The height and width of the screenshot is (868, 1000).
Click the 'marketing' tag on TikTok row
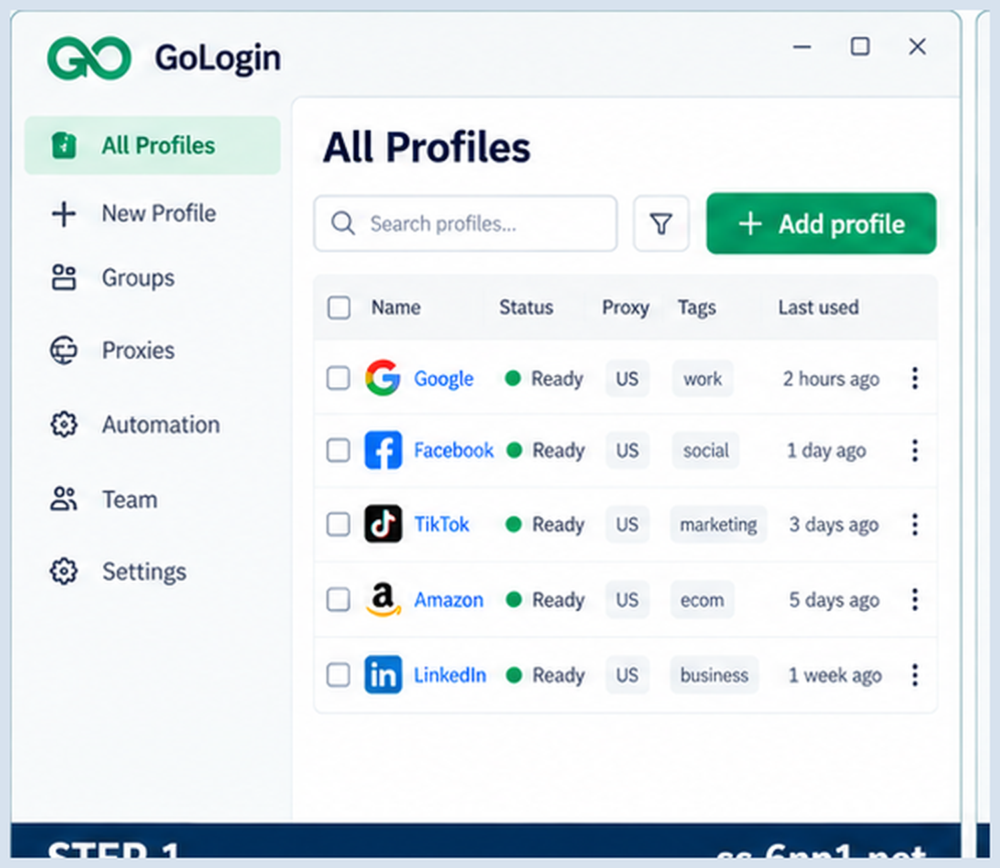pyautogui.click(x=718, y=524)
